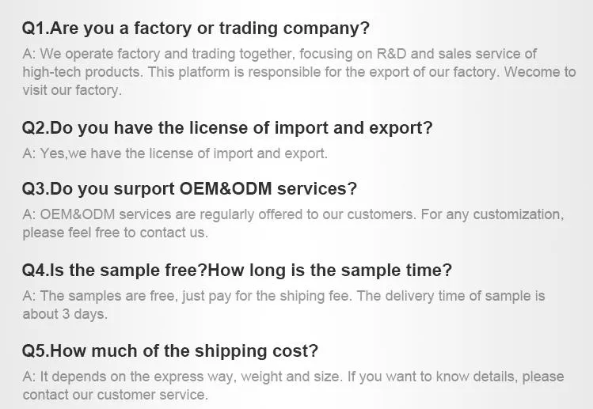
Task: Click the Q4 sample free and time question
Action: pos(237,271)
